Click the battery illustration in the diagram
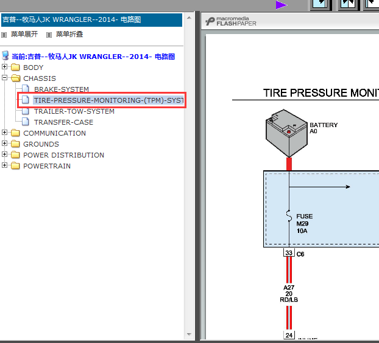Viewport: 379px width, 343px height. point(286,133)
